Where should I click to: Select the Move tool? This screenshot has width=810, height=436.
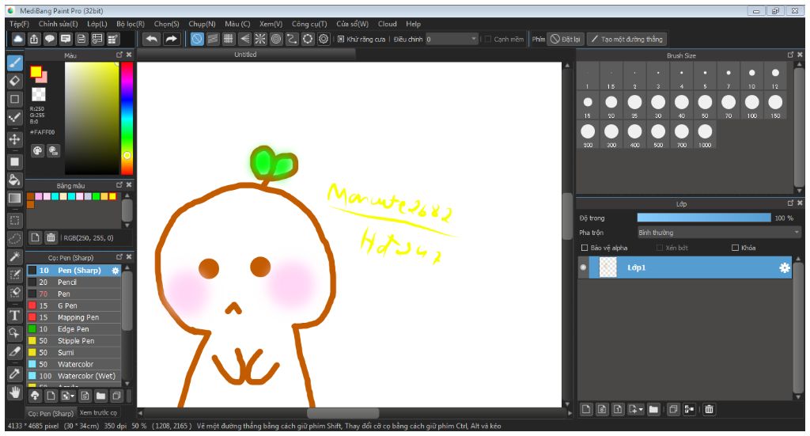14,139
